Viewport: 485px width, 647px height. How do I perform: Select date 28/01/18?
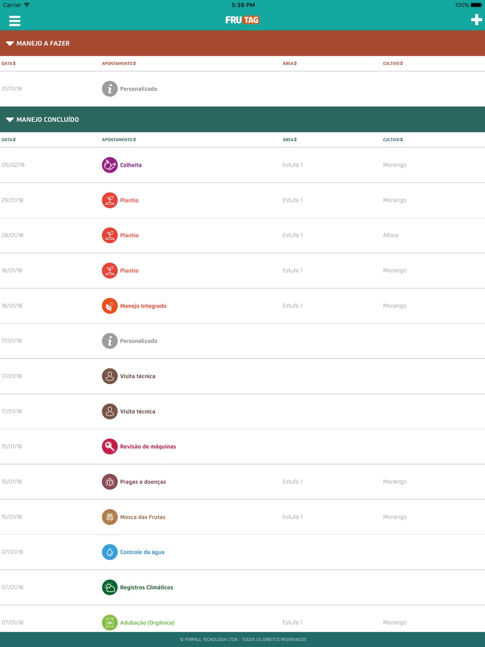13,235
